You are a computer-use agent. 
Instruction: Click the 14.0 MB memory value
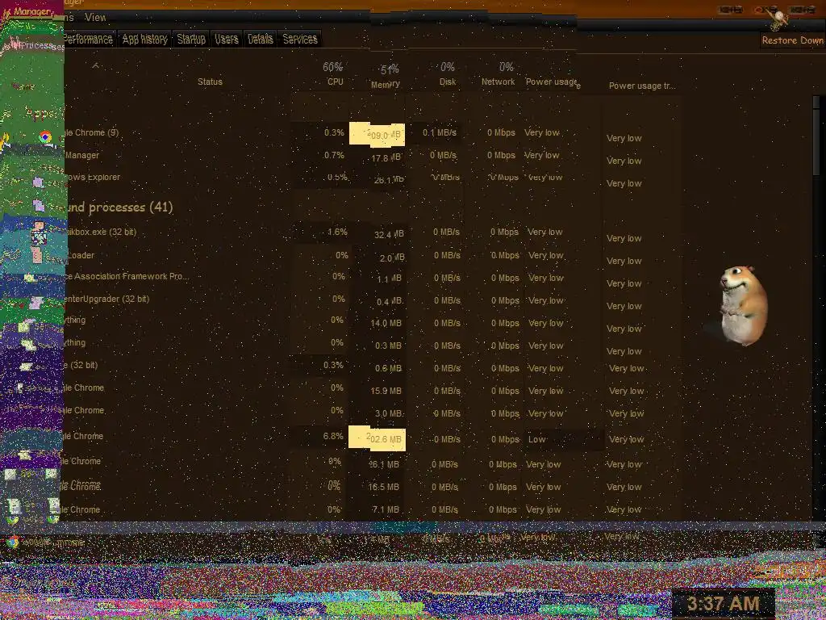pyautogui.click(x=386, y=323)
